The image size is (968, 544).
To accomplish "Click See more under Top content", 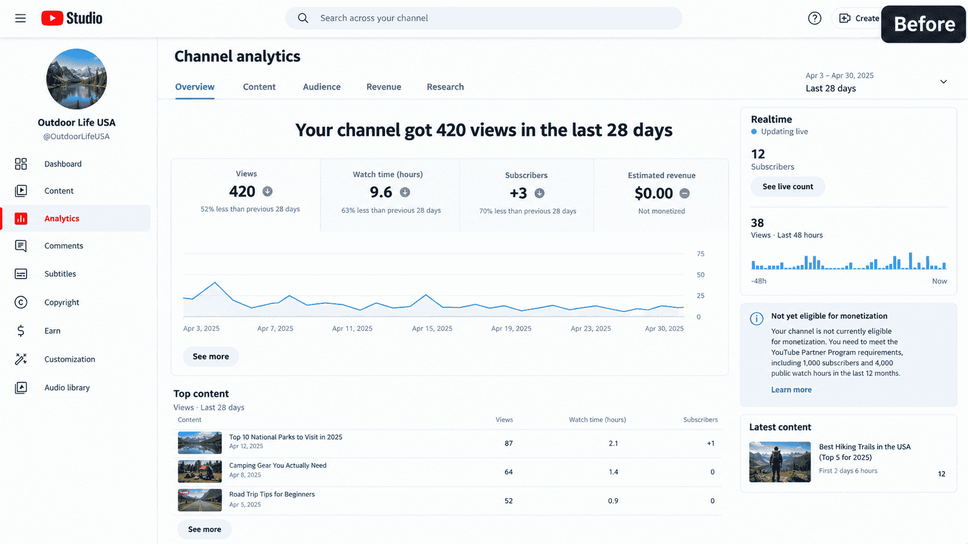I will point(204,530).
